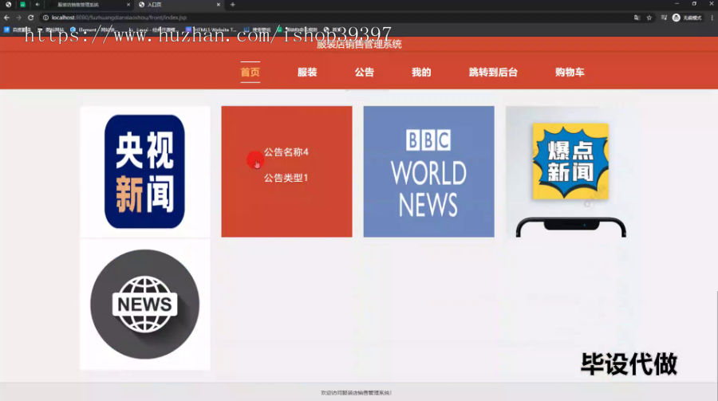The image size is (718, 401).
Task: Click the 公告类型1 text on red card
Action: pyautogui.click(x=286, y=178)
